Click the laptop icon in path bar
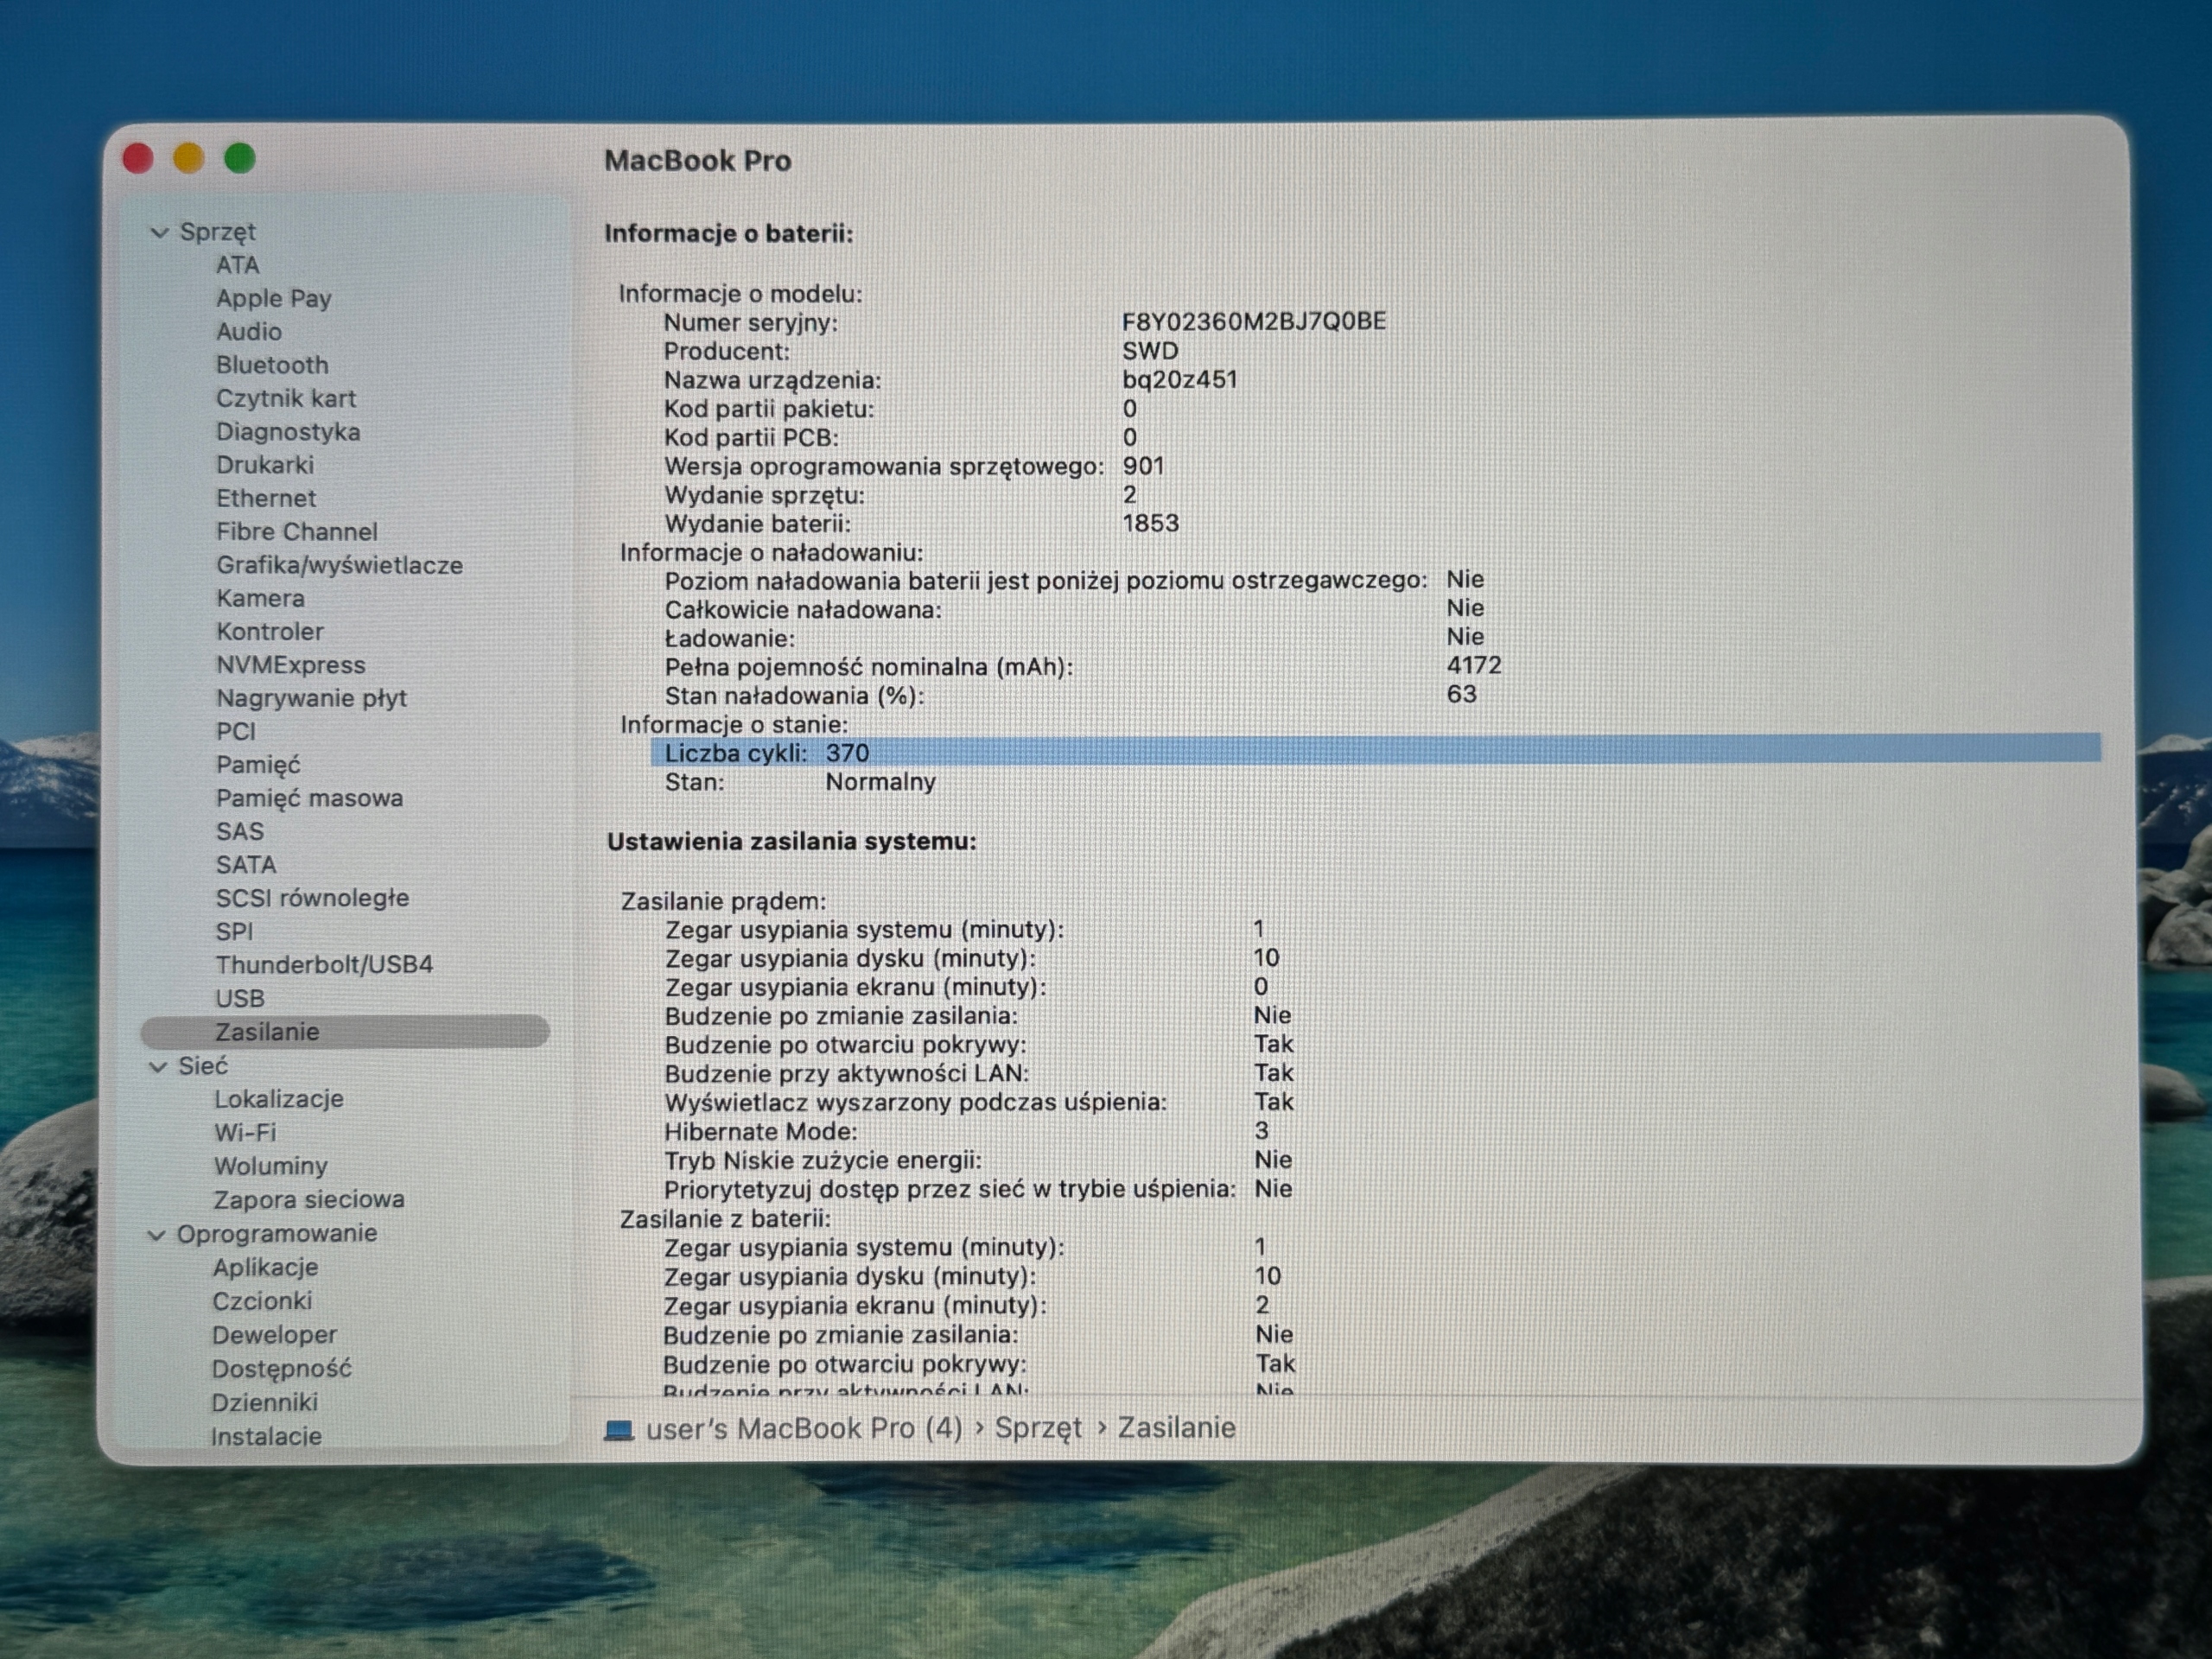 [x=619, y=1430]
